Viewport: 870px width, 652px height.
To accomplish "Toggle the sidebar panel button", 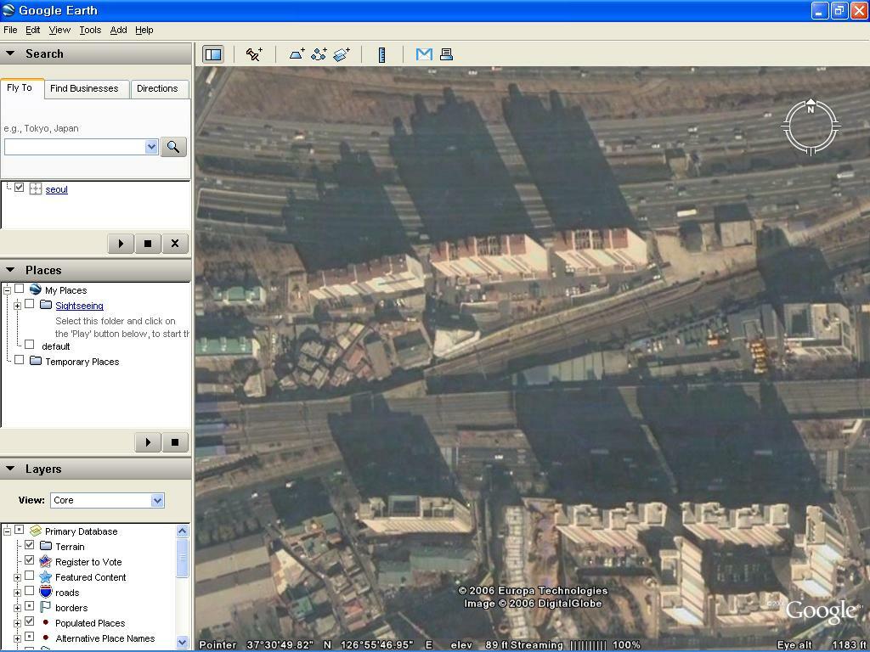I will pos(212,54).
